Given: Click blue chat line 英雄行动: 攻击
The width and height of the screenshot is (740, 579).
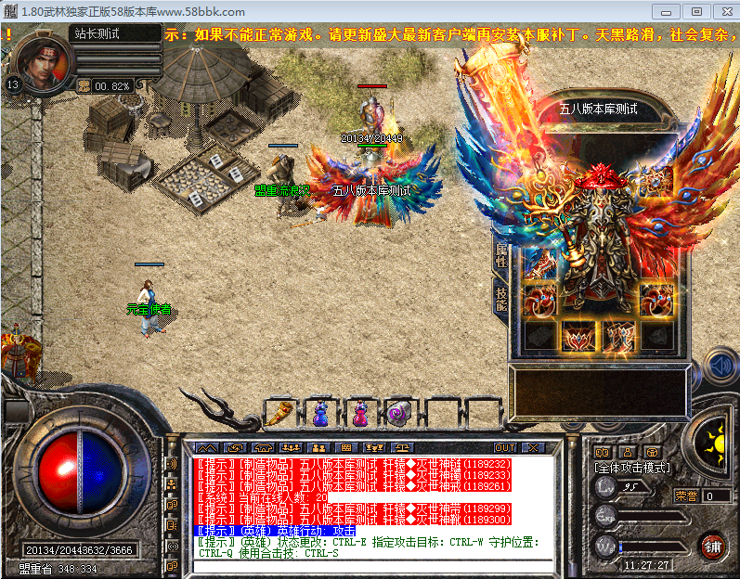Looking at the screenshot, I should click(x=275, y=531).
